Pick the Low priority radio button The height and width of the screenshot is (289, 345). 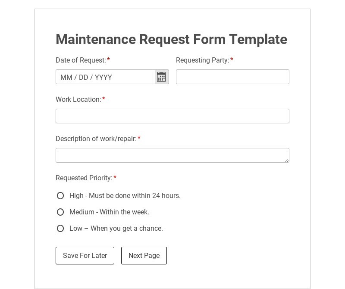[x=60, y=229]
